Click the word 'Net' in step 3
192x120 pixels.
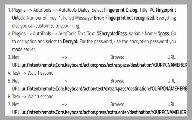tap(15, 57)
